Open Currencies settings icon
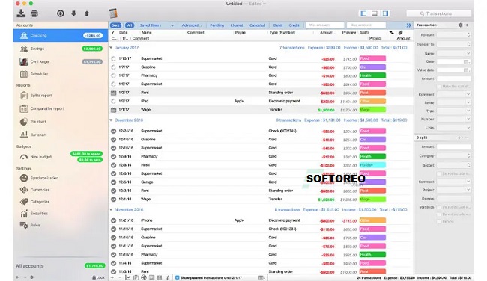This screenshot has height=281, width=487. (24, 190)
